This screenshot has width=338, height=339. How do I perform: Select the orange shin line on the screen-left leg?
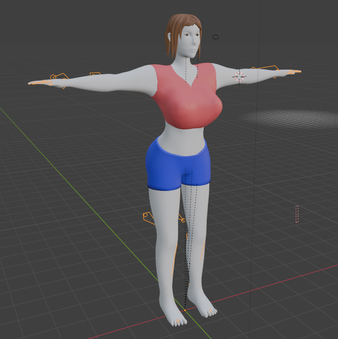click(174, 259)
